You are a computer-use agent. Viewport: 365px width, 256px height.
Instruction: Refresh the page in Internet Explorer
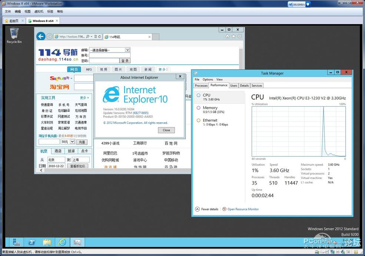[99, 37]
